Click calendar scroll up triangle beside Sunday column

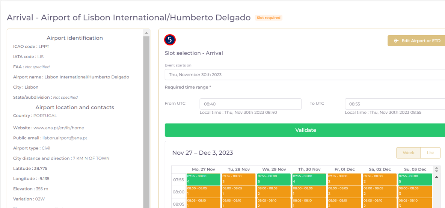point(436,177)
